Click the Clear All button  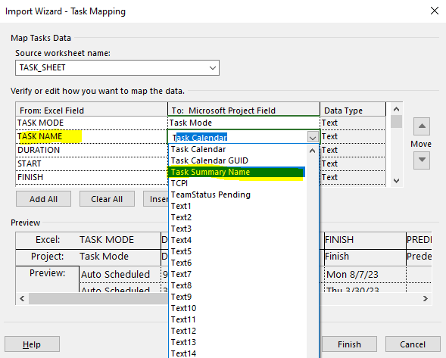[x=107, y=199]
